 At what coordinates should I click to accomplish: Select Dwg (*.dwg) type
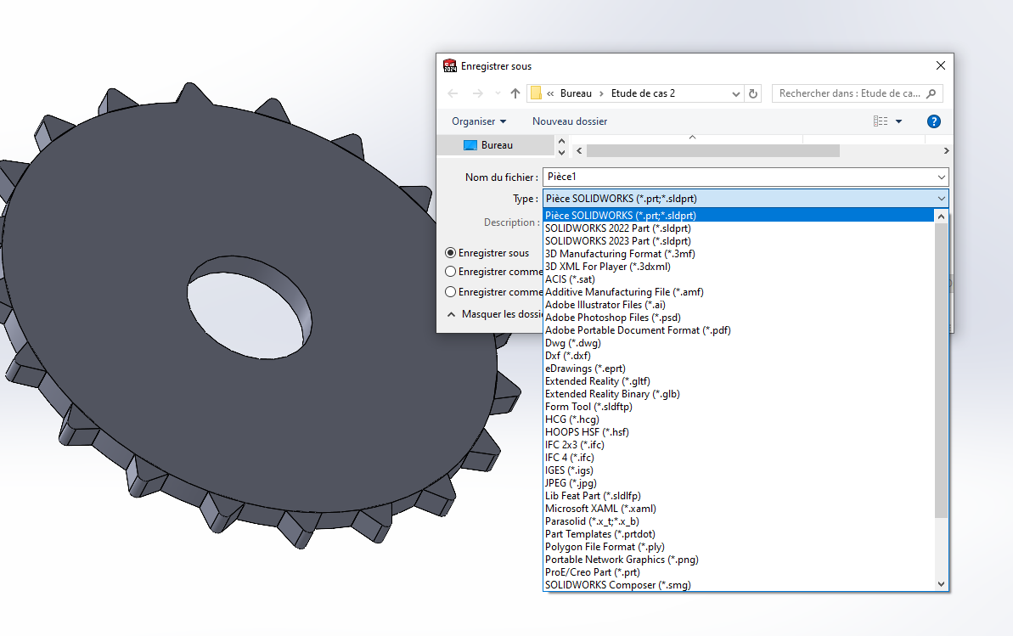(739, 342)
